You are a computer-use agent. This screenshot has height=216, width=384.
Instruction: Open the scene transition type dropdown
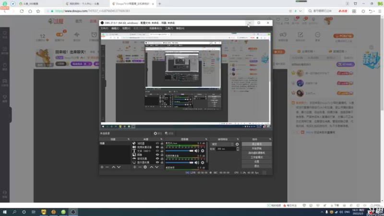pos(222,144)
